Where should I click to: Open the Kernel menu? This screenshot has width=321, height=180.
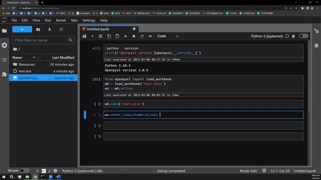[61, 20]
